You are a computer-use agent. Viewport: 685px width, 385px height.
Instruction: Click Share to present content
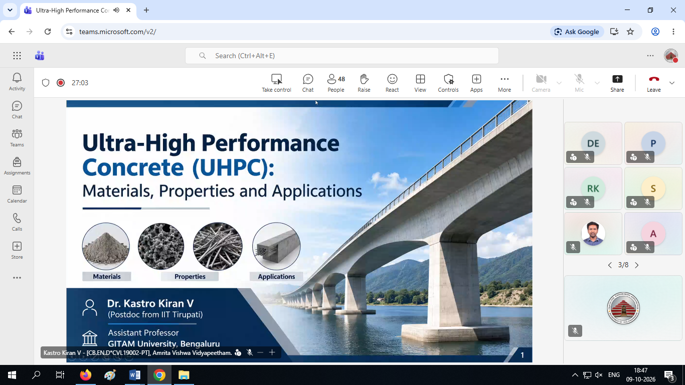tap(617, 83)
